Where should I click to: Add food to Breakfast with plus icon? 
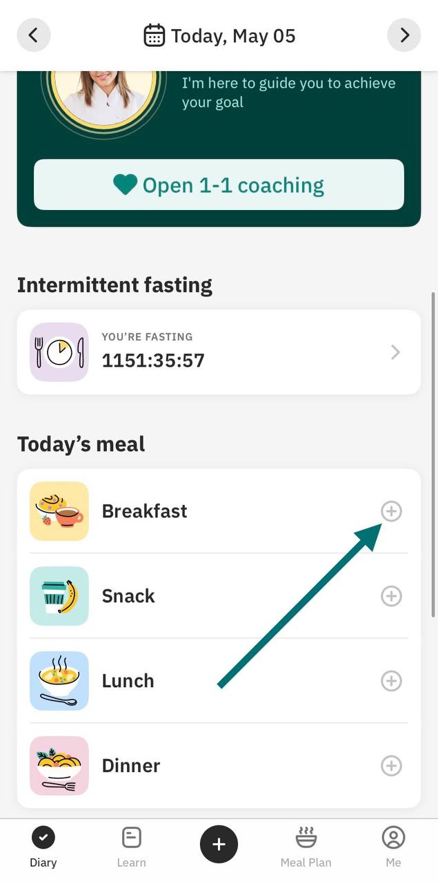point(391,511)
